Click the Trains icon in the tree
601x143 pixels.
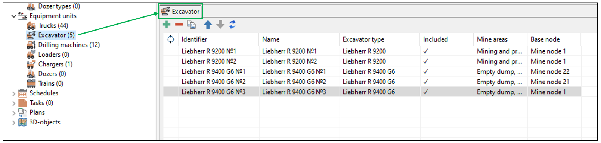click(31, 83)
